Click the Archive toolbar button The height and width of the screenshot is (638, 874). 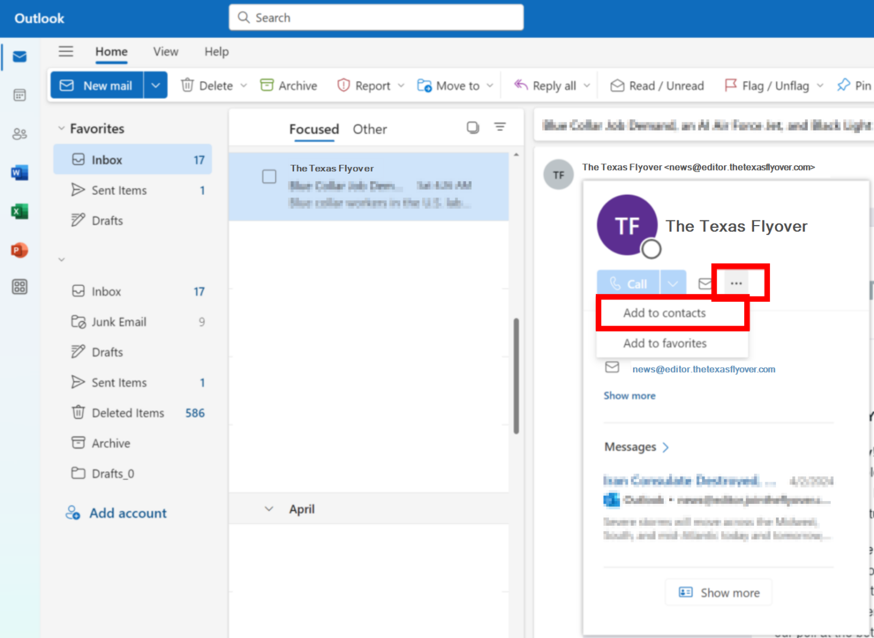tap(289, 86)
